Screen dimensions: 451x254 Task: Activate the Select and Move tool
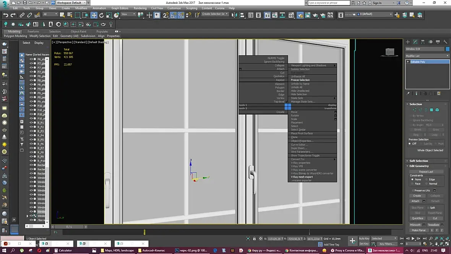[x=94, y=15]
